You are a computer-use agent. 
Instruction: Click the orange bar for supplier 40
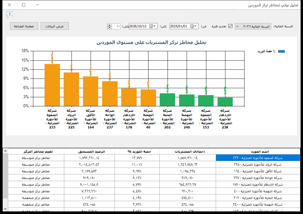pyautogui.click(x=148, y=98)
